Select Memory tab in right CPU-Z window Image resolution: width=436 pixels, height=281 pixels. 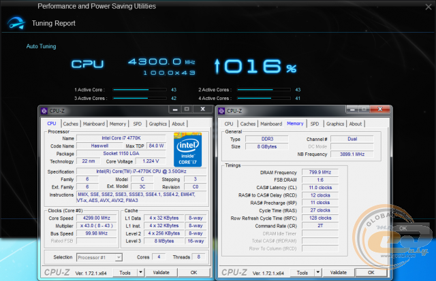pos(295,124)
